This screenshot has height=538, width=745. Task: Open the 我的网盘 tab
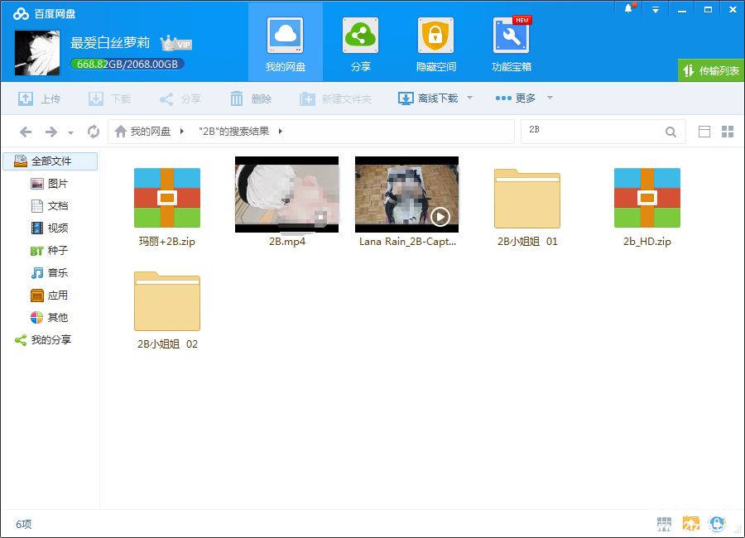click(285, 42)
